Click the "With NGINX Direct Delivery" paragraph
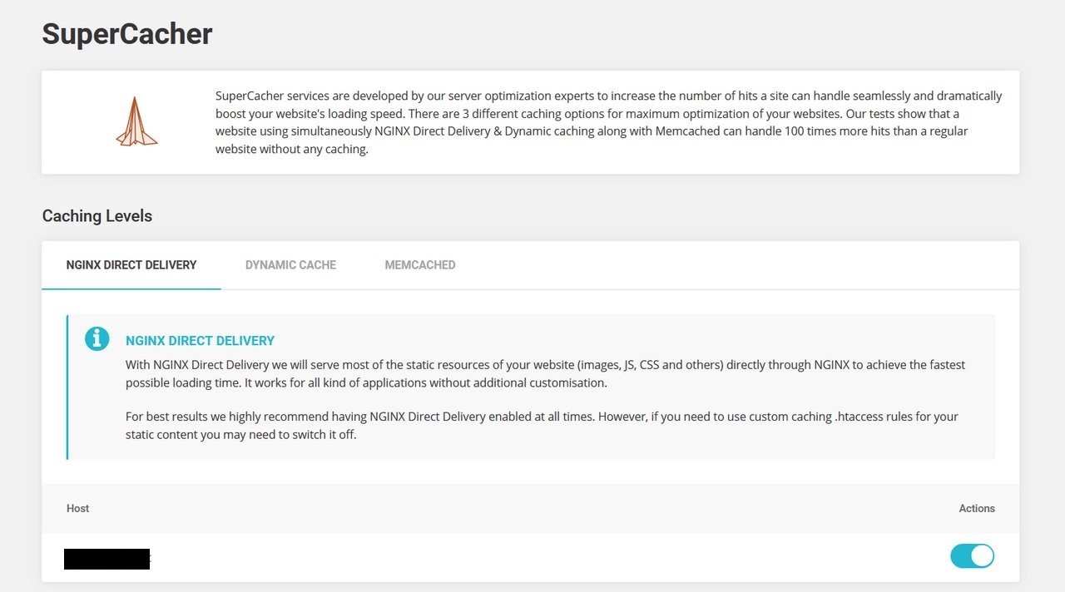The height and width of the screenshot is (592, 1065). (x=545, y=373)
